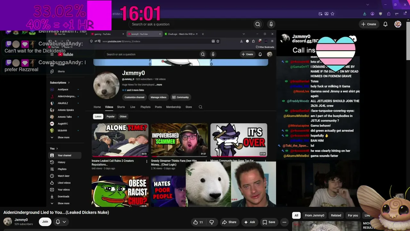Open options for the Greedy Streamer video
This screenshot has height=231, width=410.
click(x=206, y=161)
